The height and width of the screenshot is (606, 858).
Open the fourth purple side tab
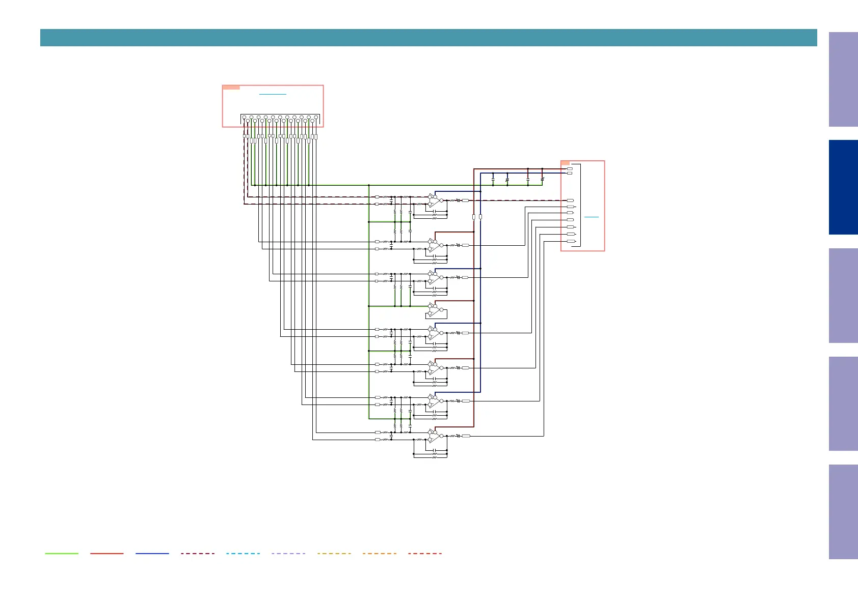click(x=843, y=403)
